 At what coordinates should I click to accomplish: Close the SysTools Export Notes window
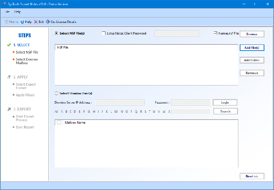267,4
